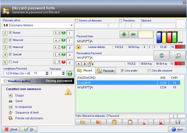Toggle the Numeri checkbox
This screenshot has width=187, height=133.
pyautogui.click(x=10, y=33)
